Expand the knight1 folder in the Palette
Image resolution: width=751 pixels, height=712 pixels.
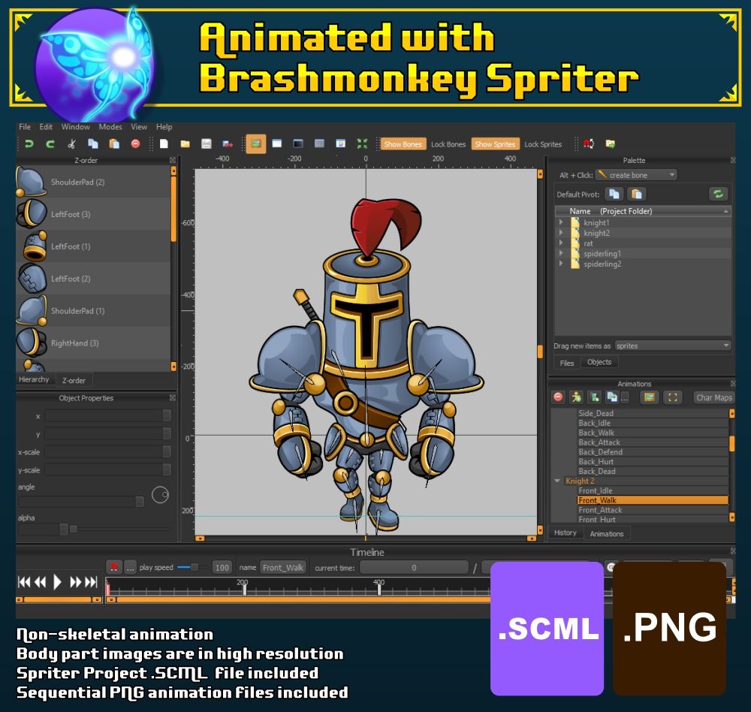(x=560, y=222)
